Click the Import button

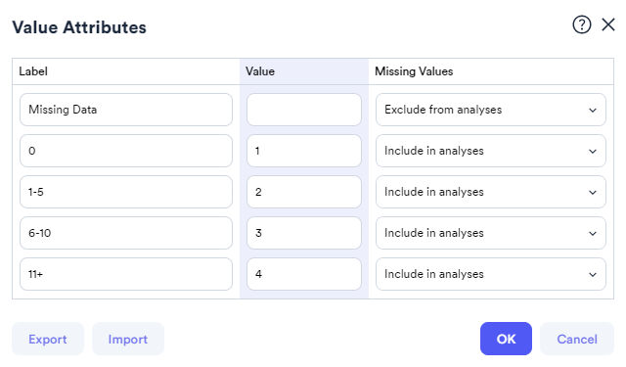tap(128, 339)
